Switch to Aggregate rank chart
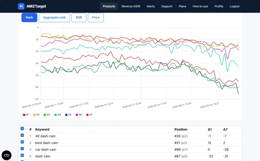260x161 pixels. click(x=54, y=17)
